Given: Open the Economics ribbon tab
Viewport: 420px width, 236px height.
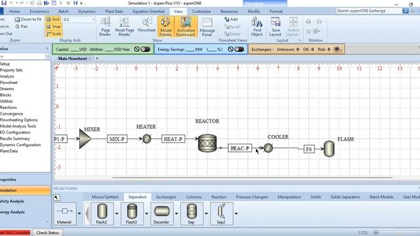Looking at the screenshot, I should pos(39,11).
